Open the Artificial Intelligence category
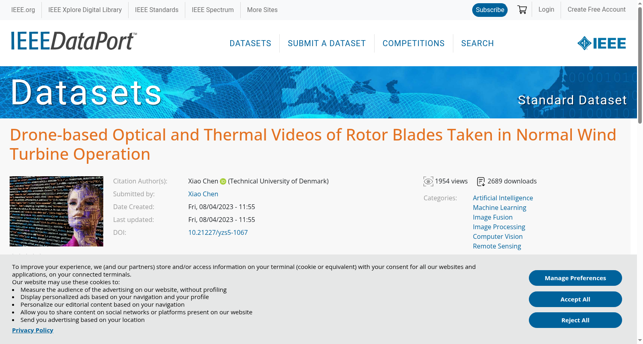Viewport: 643px width, 344px height. [x=503, y=198]
